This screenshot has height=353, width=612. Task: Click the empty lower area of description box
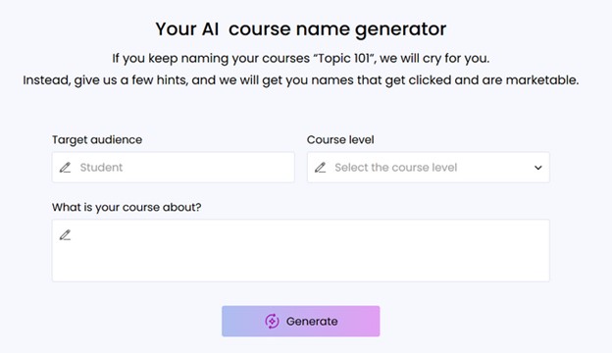[x=300, y=267]
